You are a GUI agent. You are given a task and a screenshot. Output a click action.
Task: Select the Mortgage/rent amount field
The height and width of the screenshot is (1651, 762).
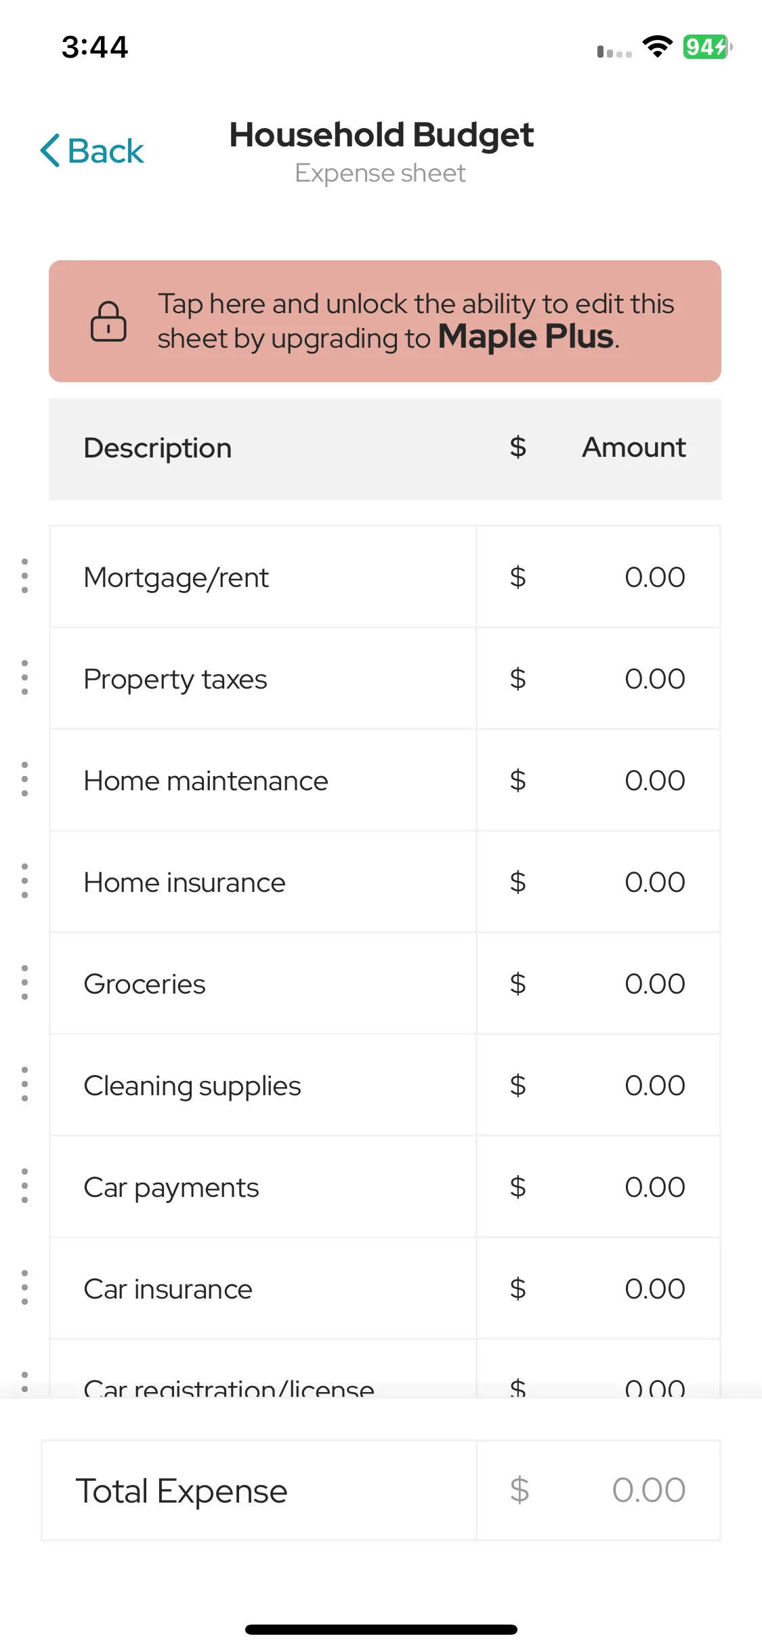pos(598,577)
